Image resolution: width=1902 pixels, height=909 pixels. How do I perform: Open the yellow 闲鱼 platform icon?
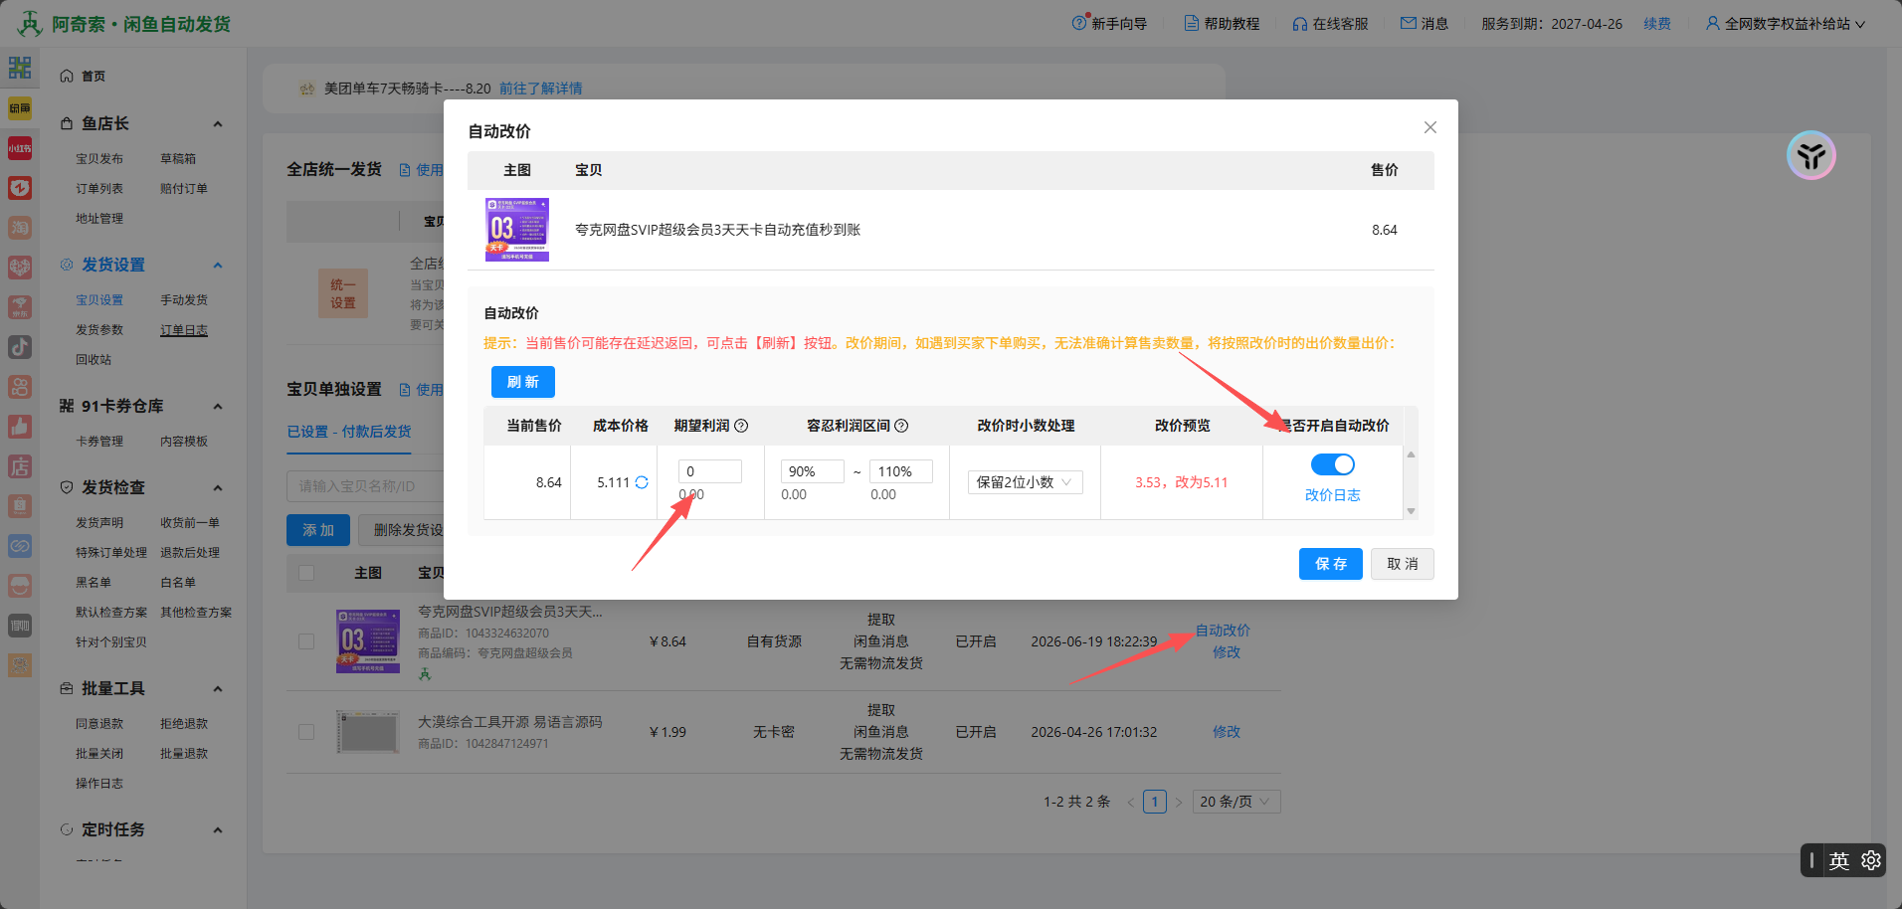tap(20, 108)
